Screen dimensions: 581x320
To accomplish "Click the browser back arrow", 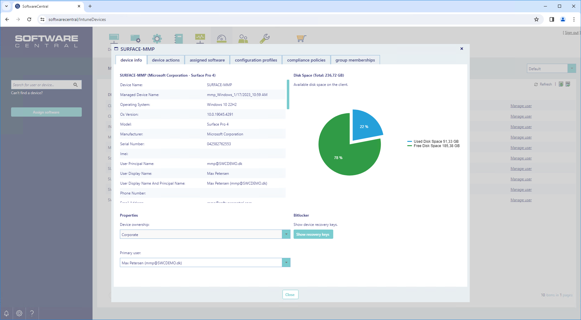I will pos(7,19).
